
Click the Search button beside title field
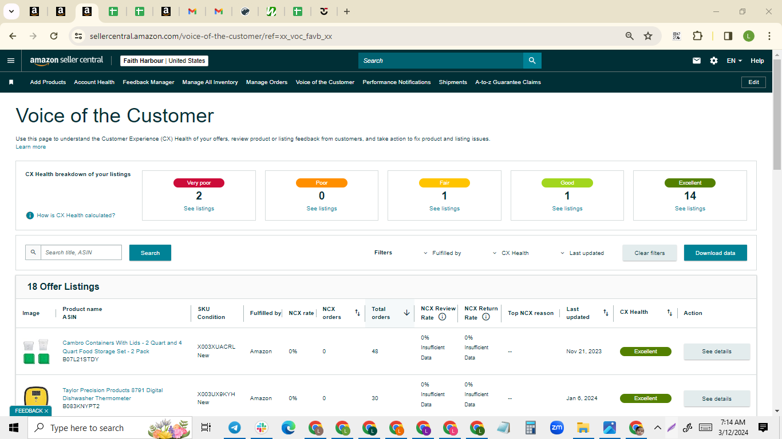[x=150, y=253]
